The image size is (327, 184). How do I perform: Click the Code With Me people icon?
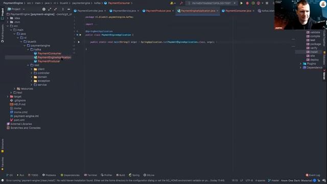[x=172, y=3]
